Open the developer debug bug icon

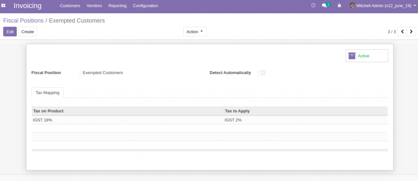(339, 5)
